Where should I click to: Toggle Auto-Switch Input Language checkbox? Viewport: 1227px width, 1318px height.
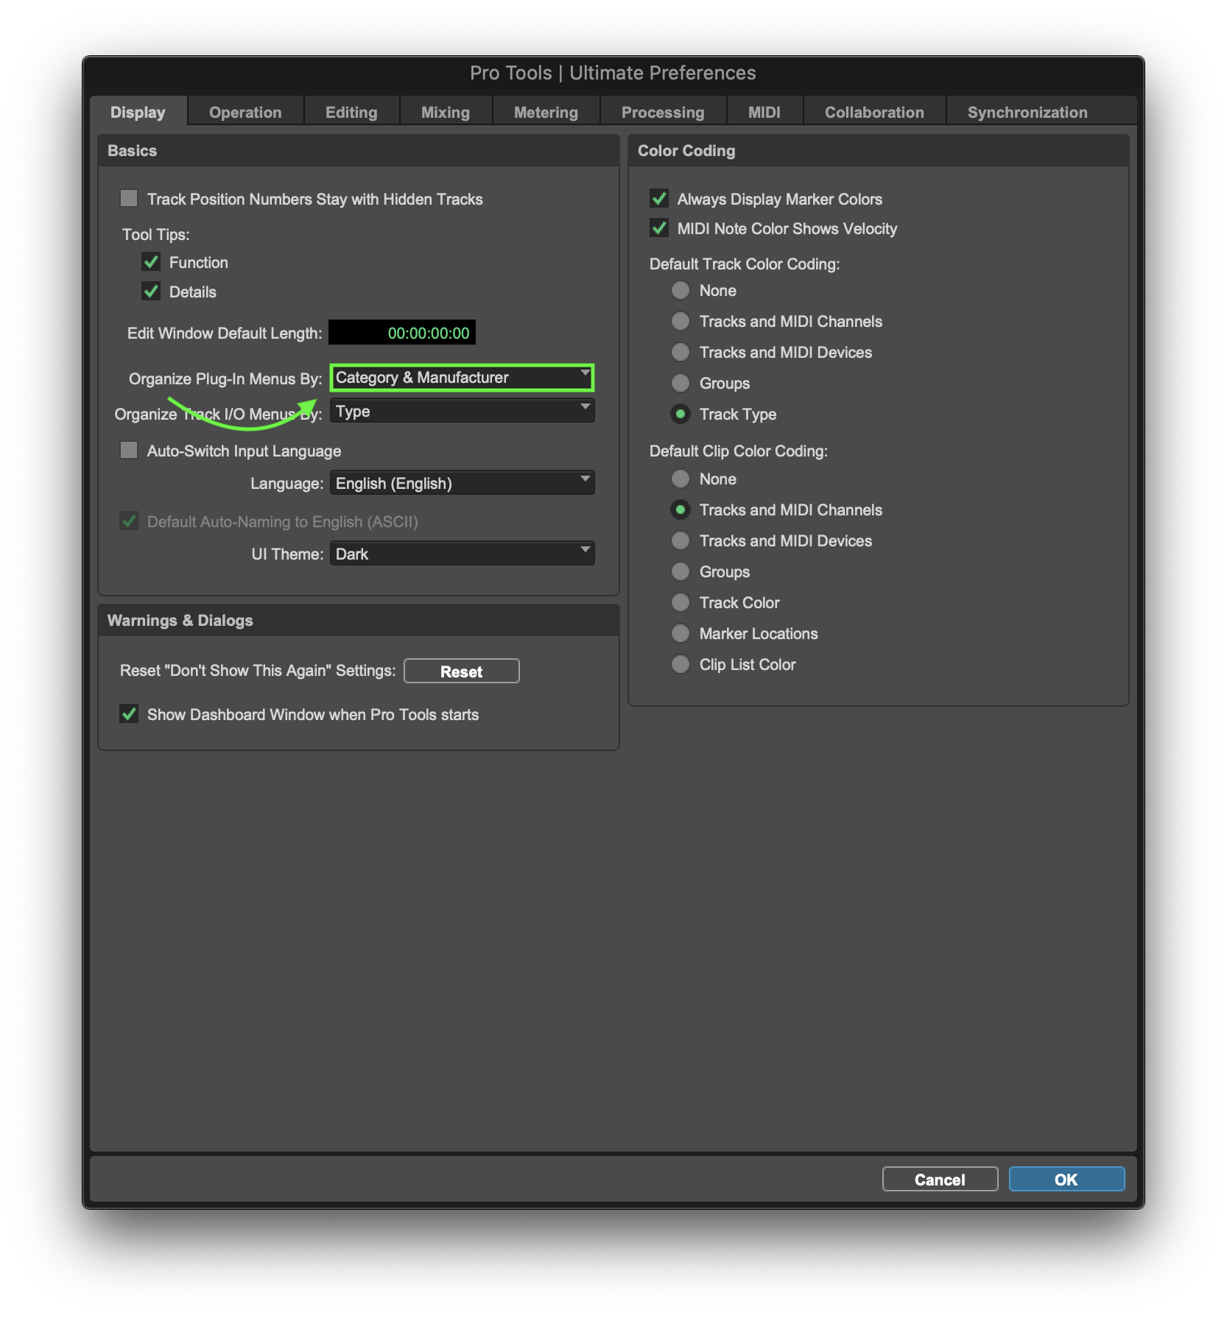click(x=129, y=451)
